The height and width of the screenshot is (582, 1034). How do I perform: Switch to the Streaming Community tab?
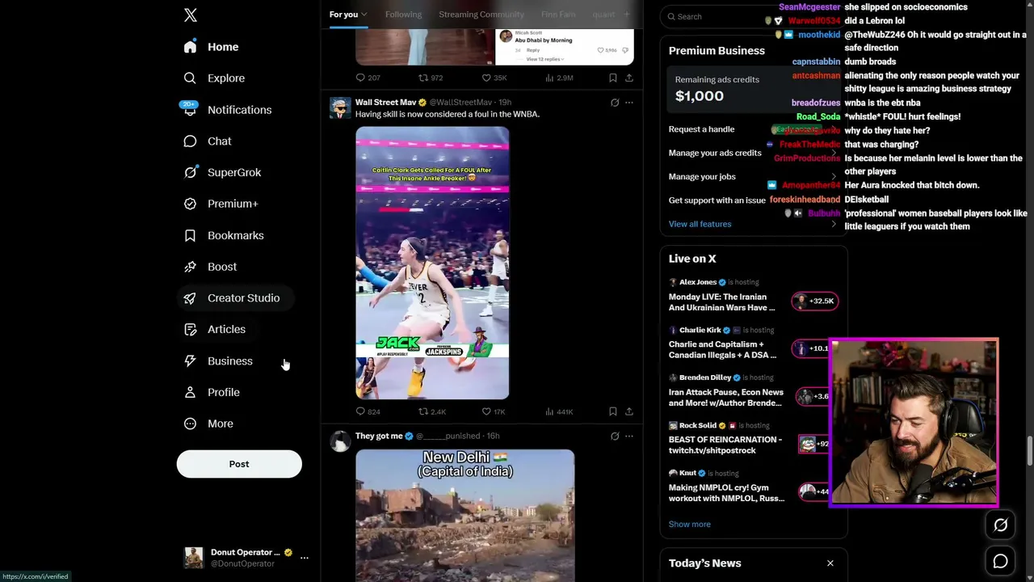[x=481, y=15]
